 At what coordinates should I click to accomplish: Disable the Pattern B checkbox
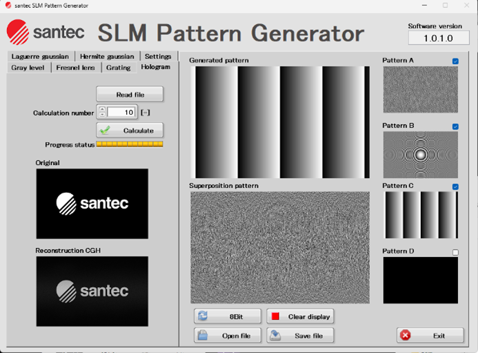455,126
